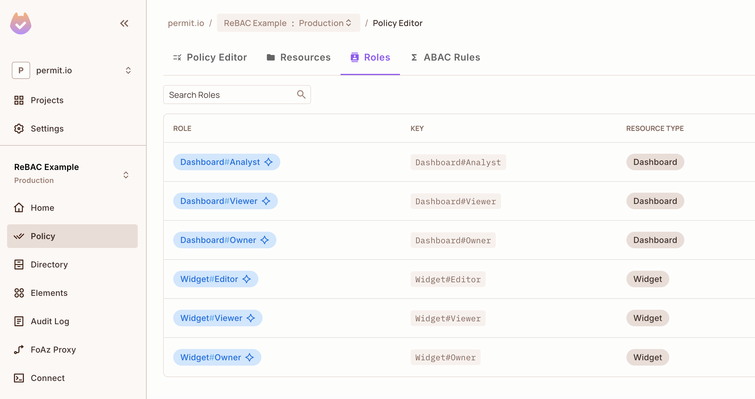Click the FoAz Proxy sidebar icon
Viewport: 755px width, 399px height.
(x=19, y=350)
